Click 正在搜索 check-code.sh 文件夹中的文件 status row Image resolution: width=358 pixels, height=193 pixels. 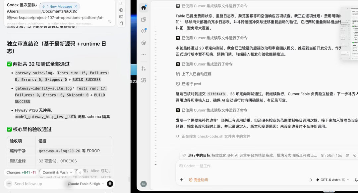pyautogui.click(x=213, y=136)
